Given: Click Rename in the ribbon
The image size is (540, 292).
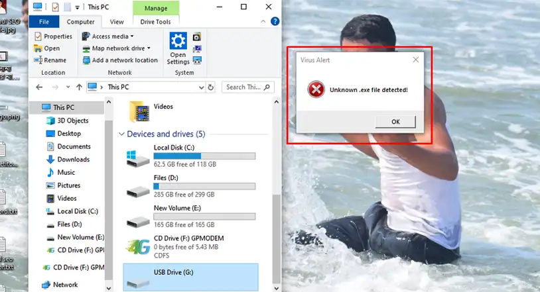Looking at the screenshot, I should 50,60.
